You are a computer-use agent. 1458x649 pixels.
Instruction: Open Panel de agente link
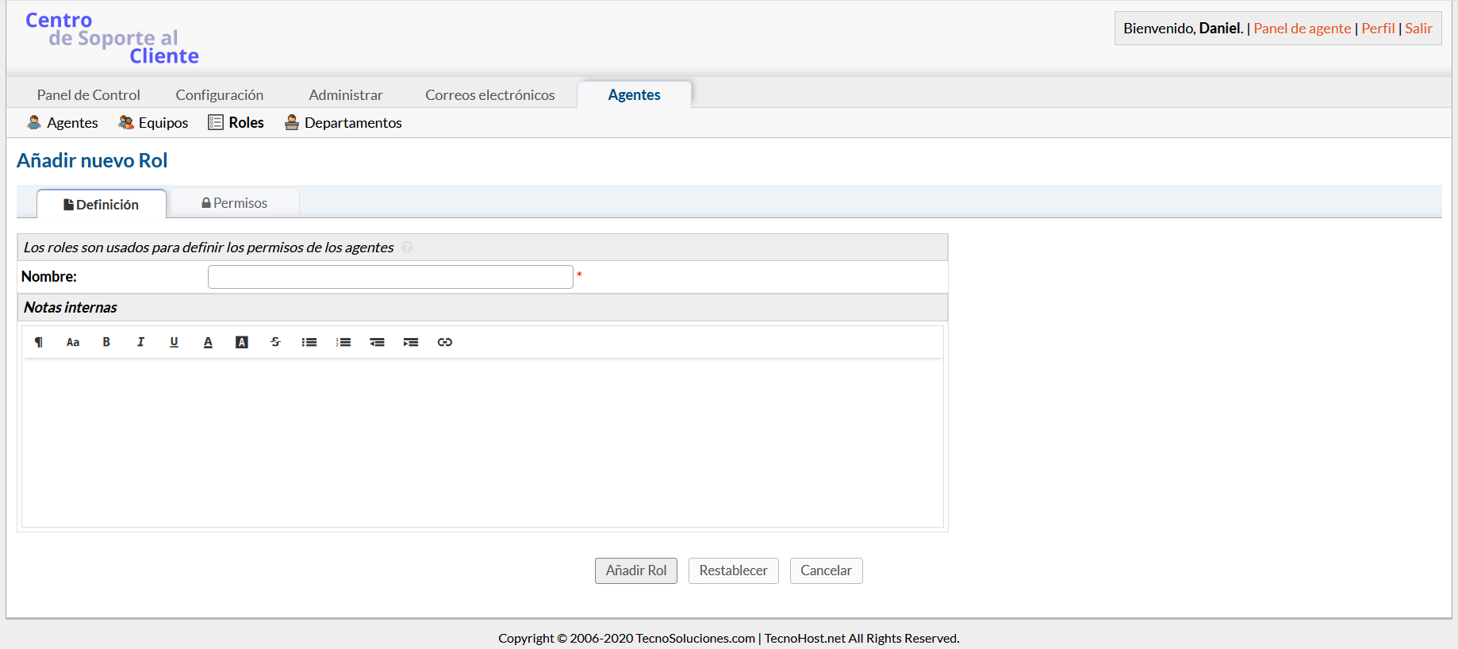coord(1302,29)
